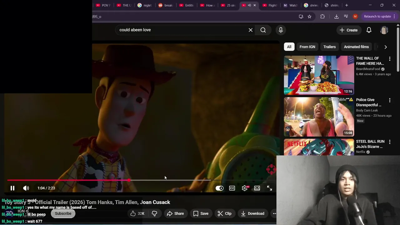Click the install/cast icon in address bar
The image size is (400, 225).
click(x=301, y=17)
